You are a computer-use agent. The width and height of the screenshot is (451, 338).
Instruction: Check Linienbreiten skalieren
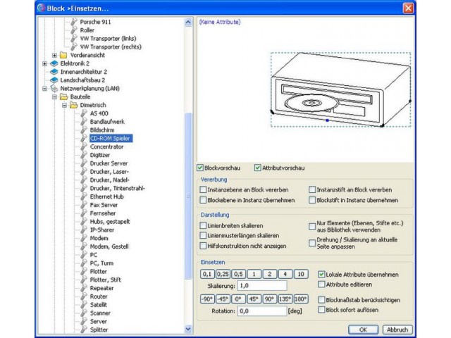(203, 225)
